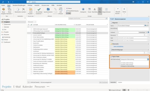Toggle the Offen tasks filter
The image size is (150, 91).
pyautogui.click(x=100, y=11)
